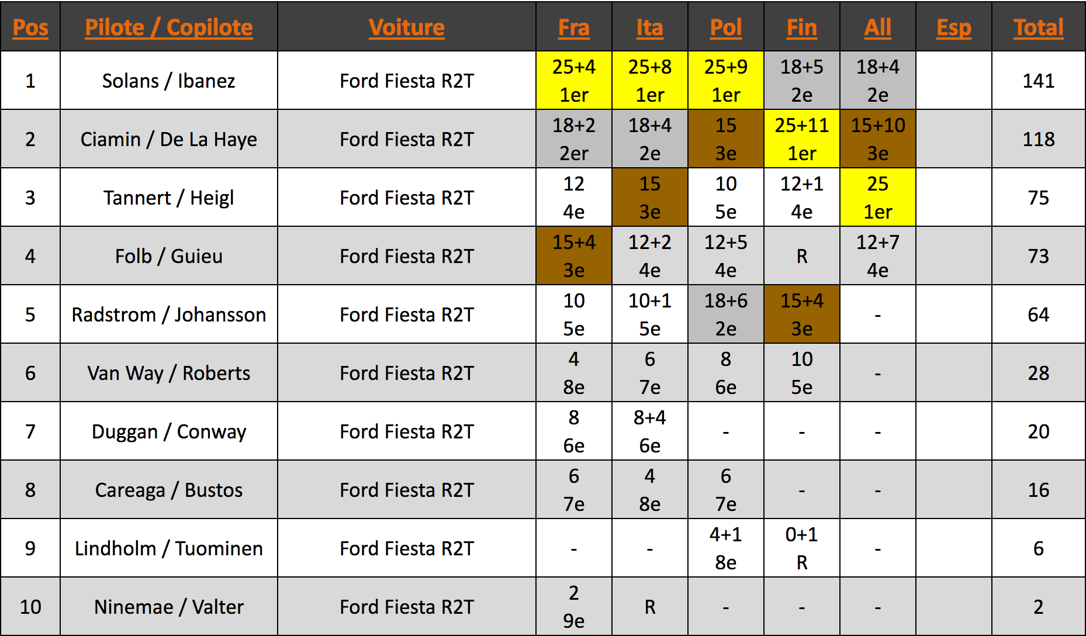This screenshot has height=636, width=1086.
Task: Click the Total column header
Action: pos(1039,27)
